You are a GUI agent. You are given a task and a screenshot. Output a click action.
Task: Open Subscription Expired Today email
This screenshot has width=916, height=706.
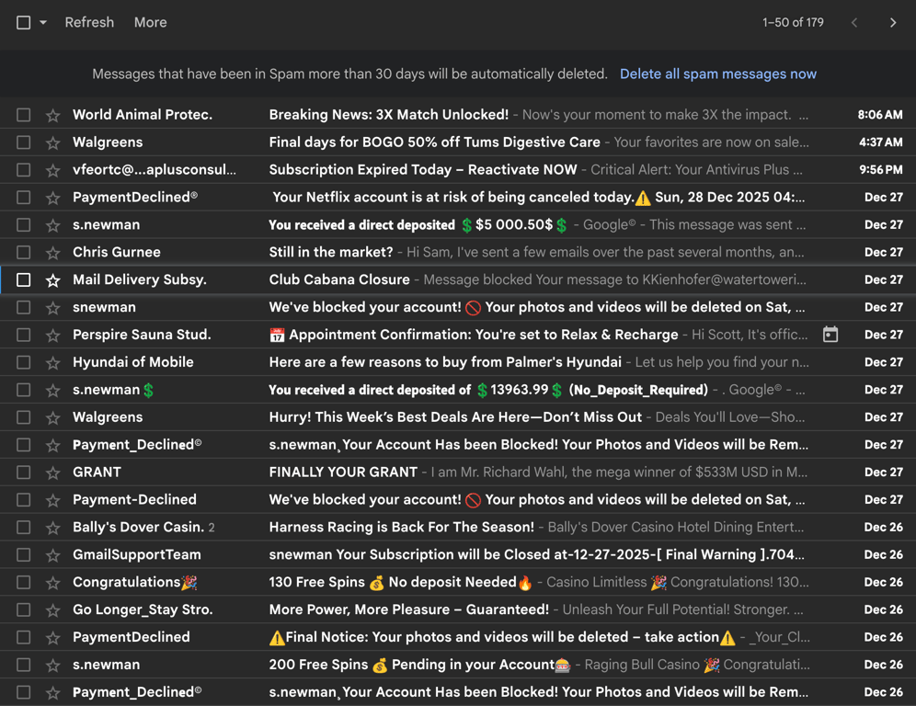click(x=423, y=169)
